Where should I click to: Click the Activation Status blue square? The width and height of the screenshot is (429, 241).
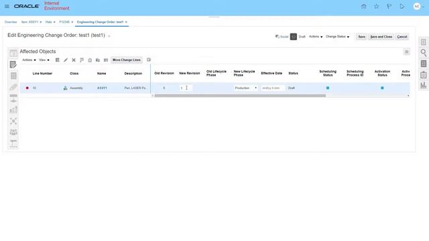(382, 88)
